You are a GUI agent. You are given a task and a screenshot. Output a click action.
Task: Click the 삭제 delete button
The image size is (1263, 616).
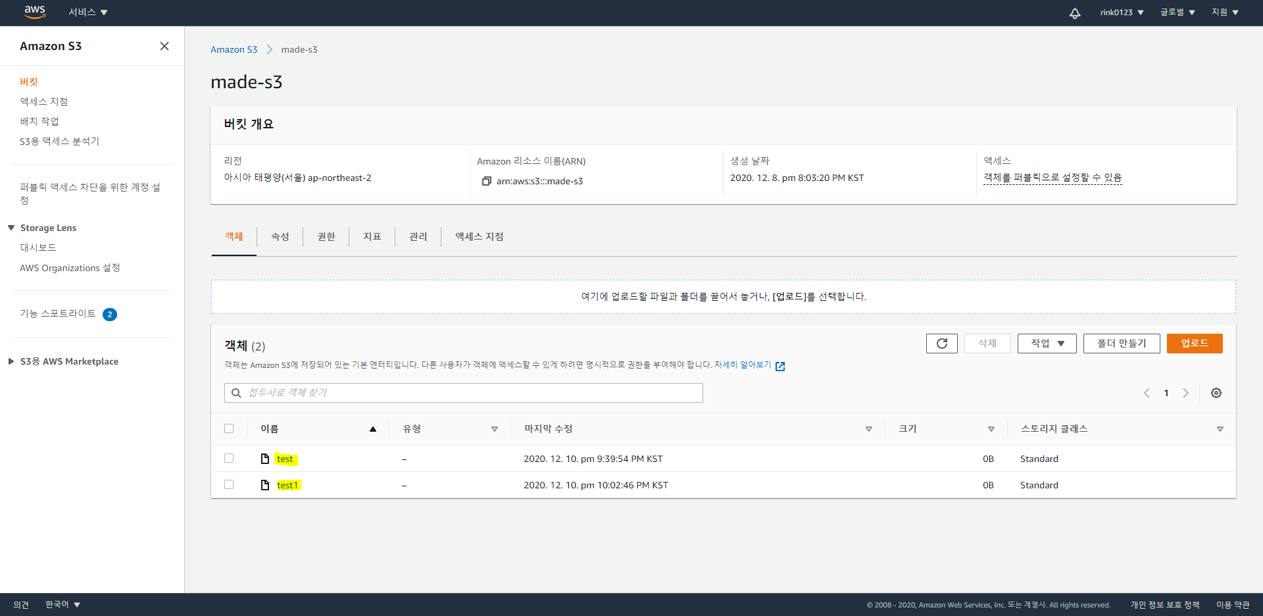tap(987, 344)
